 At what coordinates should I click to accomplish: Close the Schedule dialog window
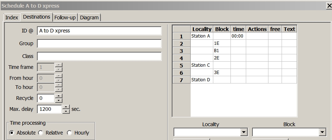click(329, 6)
